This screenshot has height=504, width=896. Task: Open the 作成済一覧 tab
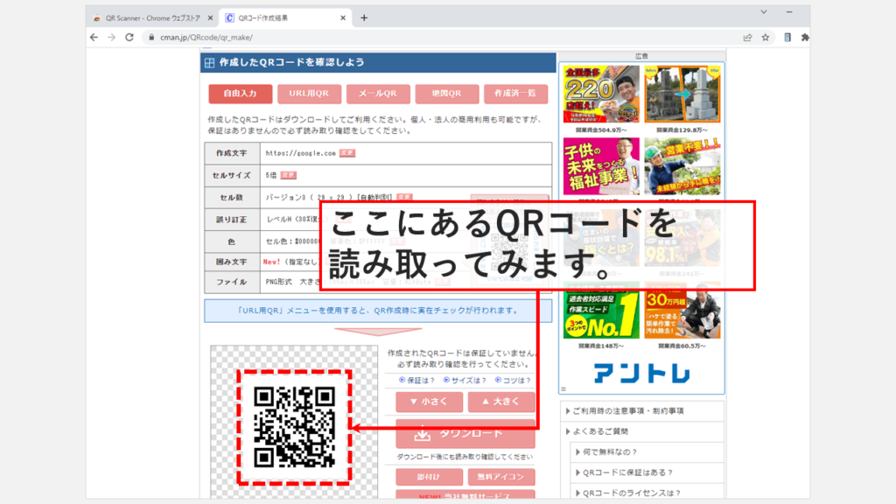tap(515, 94)
